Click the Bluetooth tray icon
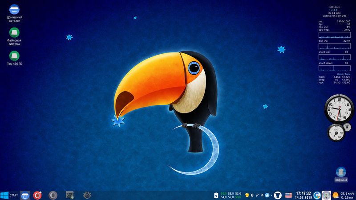 pos(252,195)
